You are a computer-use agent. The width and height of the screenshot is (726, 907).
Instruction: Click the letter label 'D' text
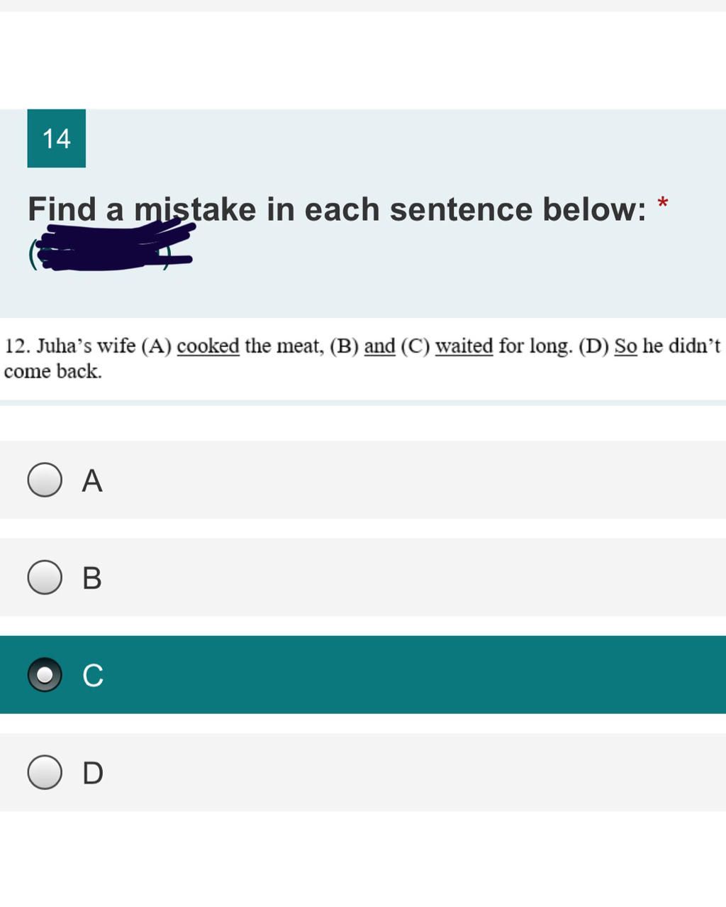pos(93,773)
